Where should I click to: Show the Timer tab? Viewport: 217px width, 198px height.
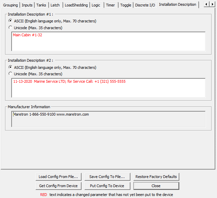(110, 5)
